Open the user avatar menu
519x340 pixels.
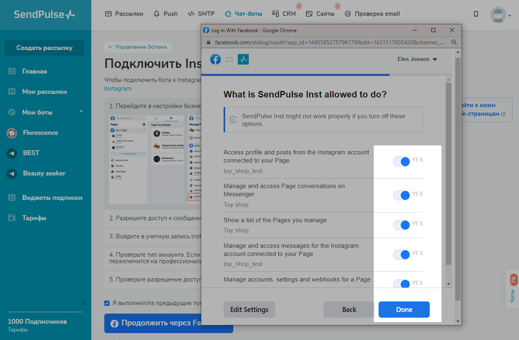click(500, 15)
